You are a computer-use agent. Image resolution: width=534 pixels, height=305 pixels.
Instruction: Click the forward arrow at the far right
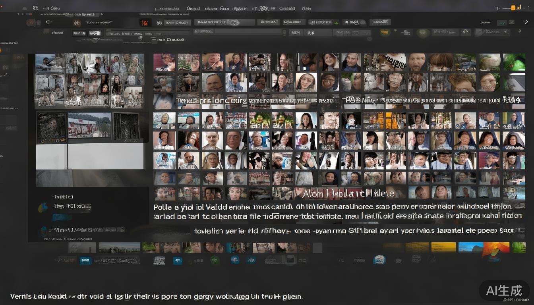coord(524,22)
